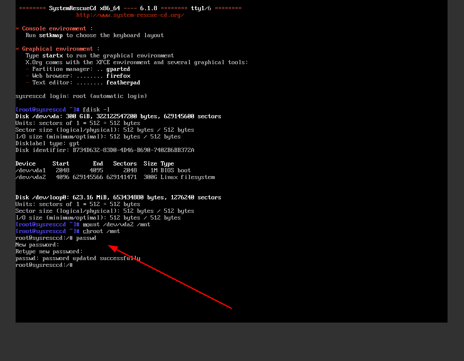Select the "setkmap" command word
The width and height of the screenshot is (464, 361).
click(51, 35)
